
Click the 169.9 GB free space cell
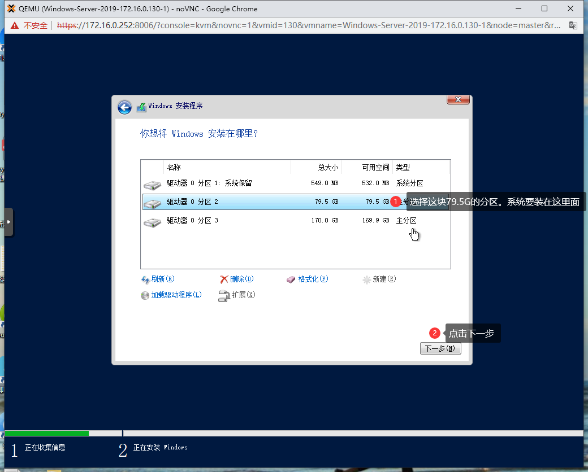point(375,220)
